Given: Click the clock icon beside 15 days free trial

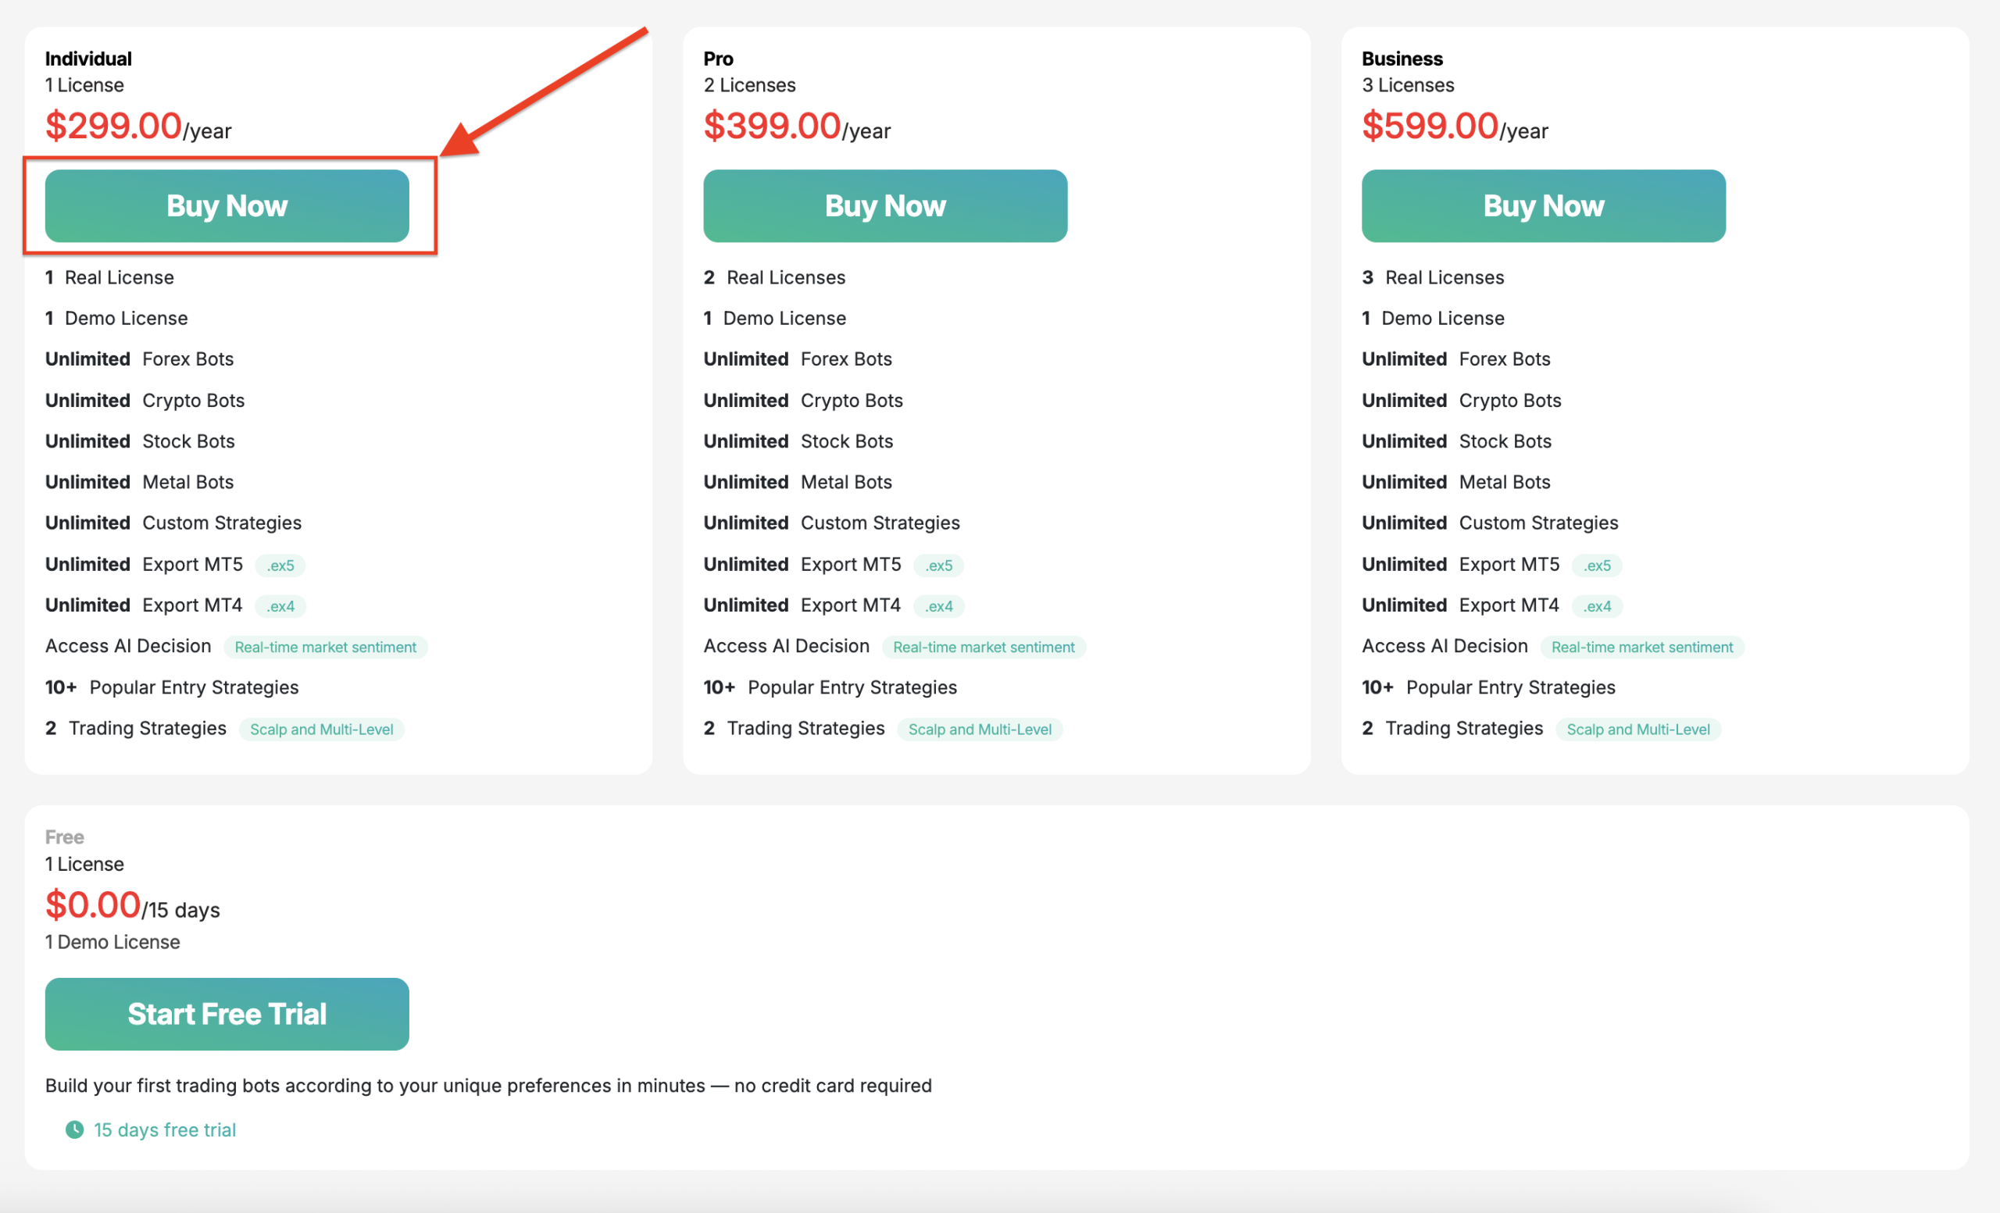Looking at the screenshot, I should pos(75,1129).
